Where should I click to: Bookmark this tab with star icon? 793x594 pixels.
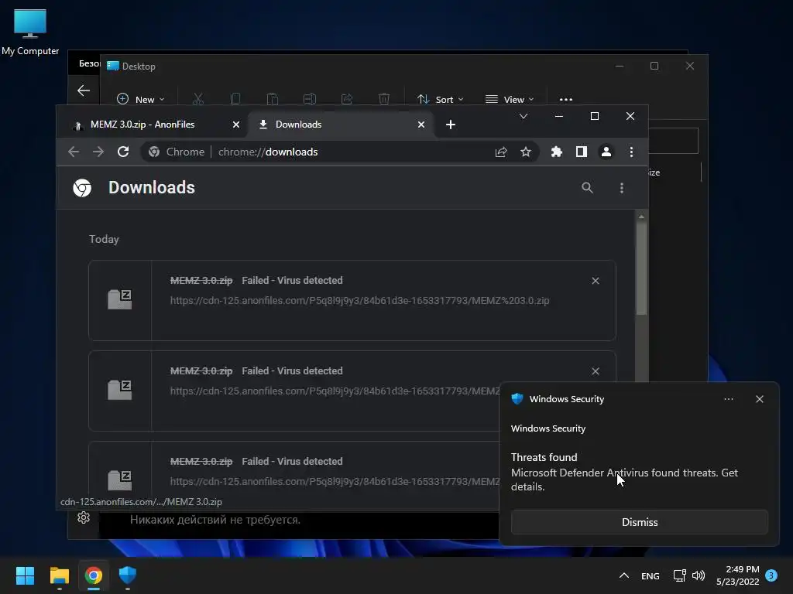click(x=526, y=152)
